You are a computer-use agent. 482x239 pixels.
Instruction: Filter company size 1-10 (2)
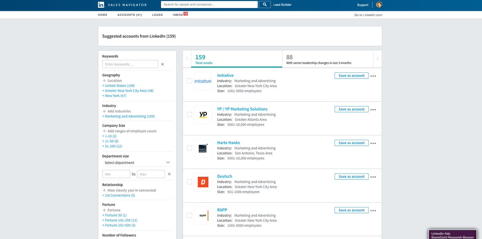[109, 136]
